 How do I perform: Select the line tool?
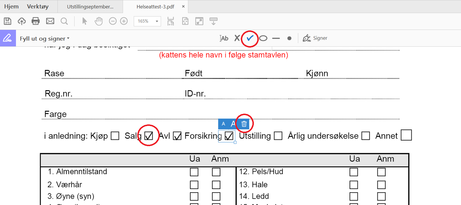(x=276, y=38)
